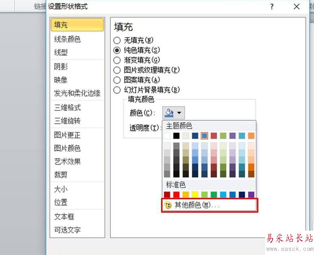Open the 文本框 category
Screen dimensions: 314x255
(77, 216)
